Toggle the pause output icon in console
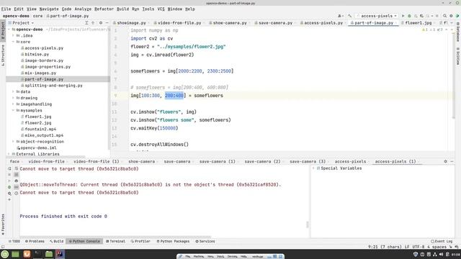This screenshot has height=259, width=461. point(16,174)
